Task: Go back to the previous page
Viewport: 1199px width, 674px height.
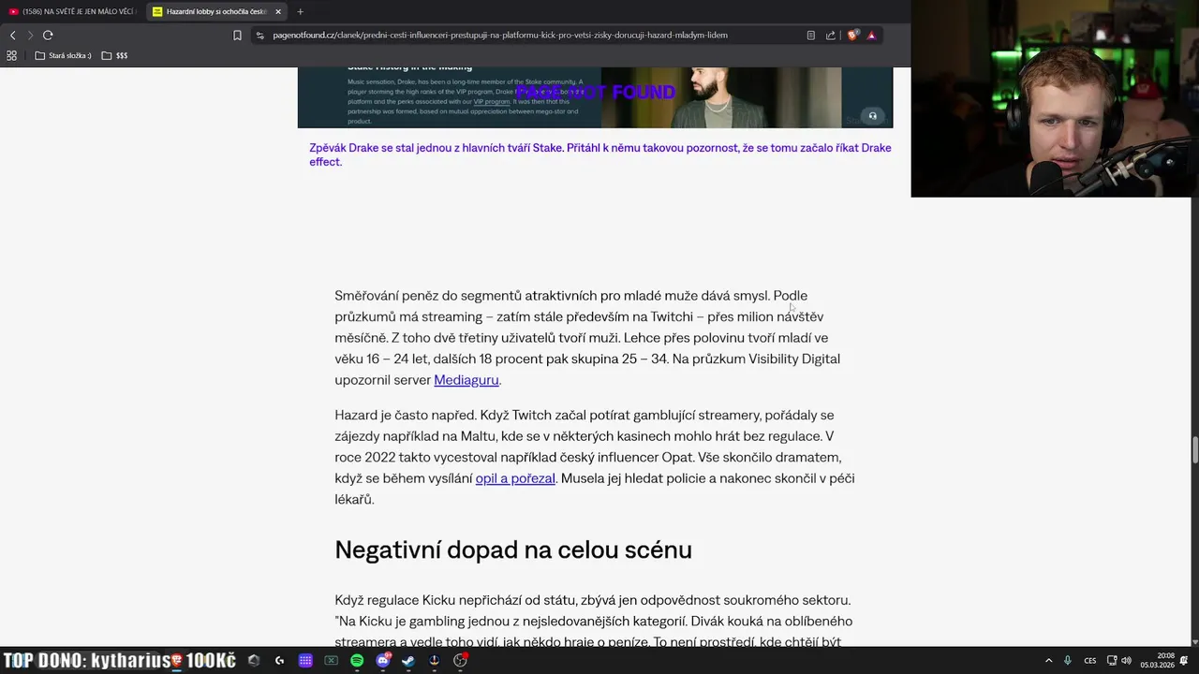Action: point(12,36)
